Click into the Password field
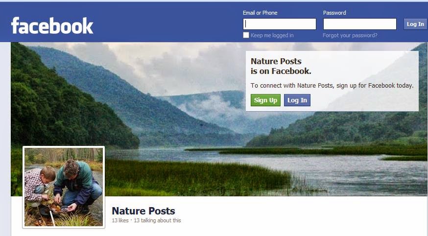This screenshot has height=236, width=428. (360, 24)
